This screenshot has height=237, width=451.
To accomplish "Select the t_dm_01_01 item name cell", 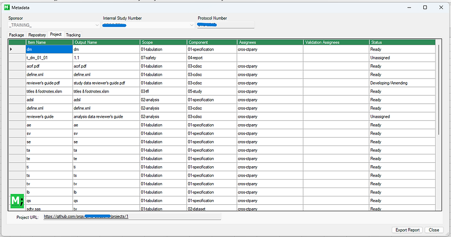I will pyautogui.click(x=49, y=58).
